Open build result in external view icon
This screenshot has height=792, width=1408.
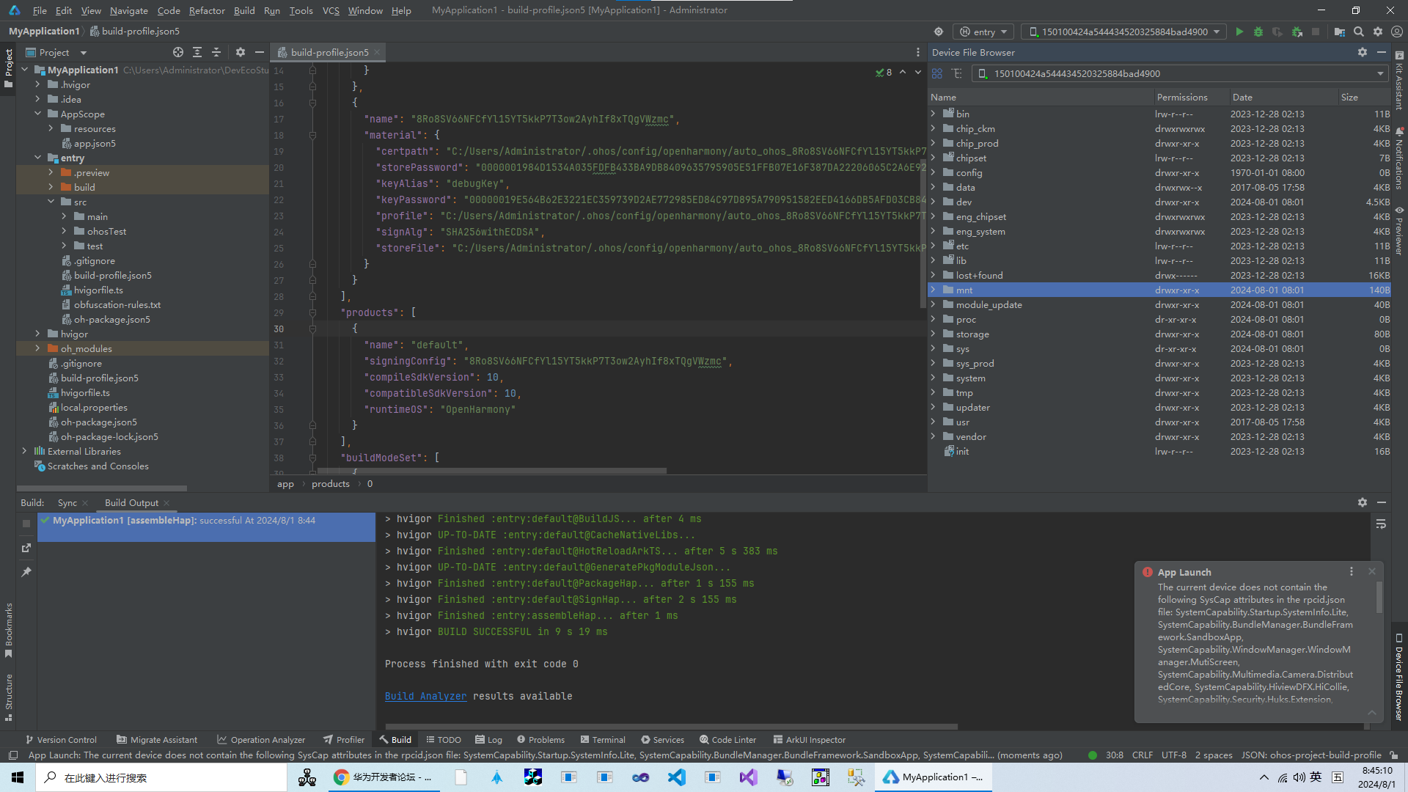26,548
